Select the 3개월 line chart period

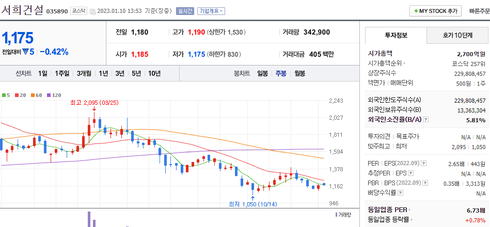pos(84,74)
